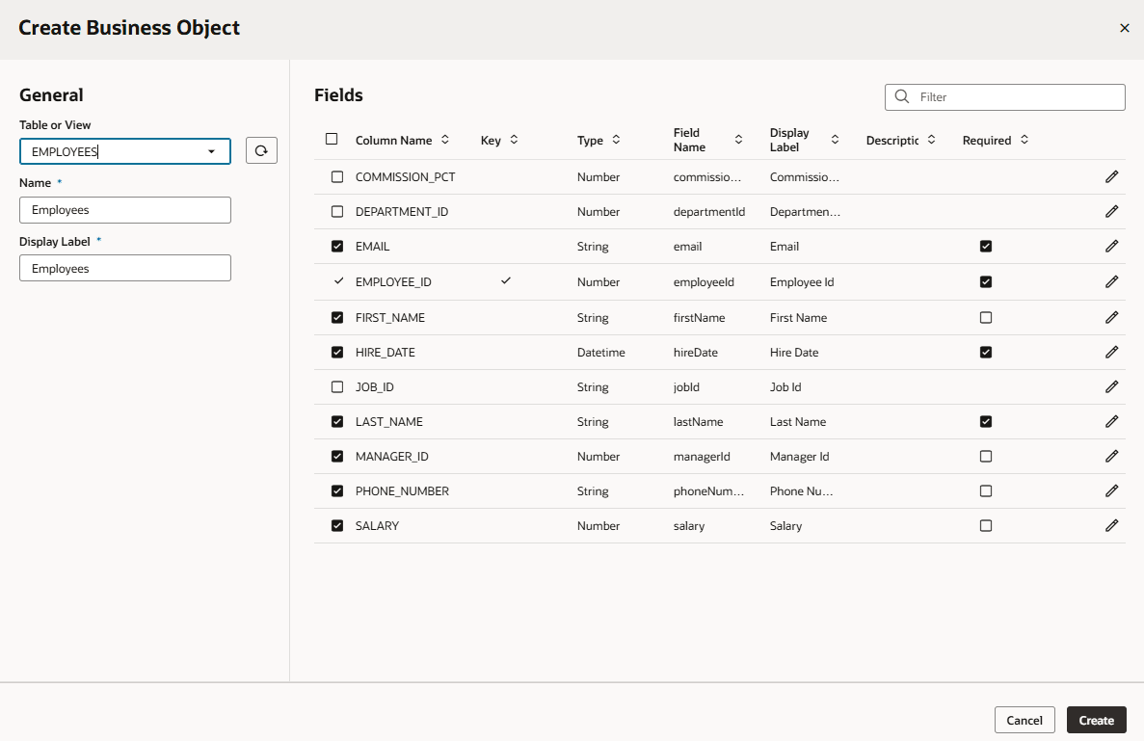Click the Create button
The height and width of the screenshot is (741, 1144).
(1096, 720)
